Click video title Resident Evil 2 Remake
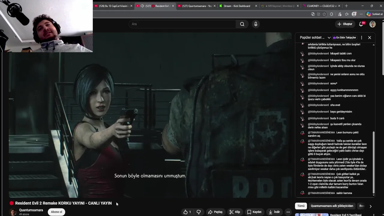This screenshot has height=216, width=384. [63, 203]
